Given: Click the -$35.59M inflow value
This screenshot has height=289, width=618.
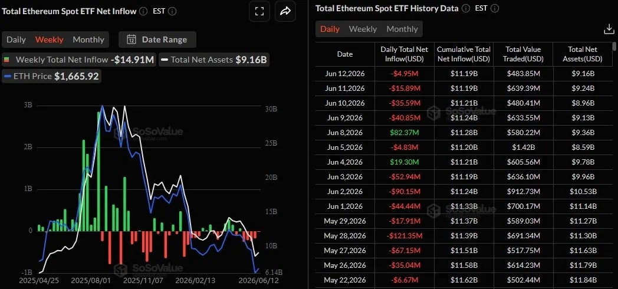Looking at the screenshot, I should click(x=405, y=103).
